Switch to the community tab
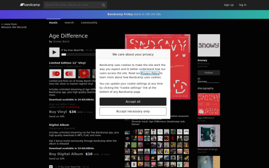 89,22
